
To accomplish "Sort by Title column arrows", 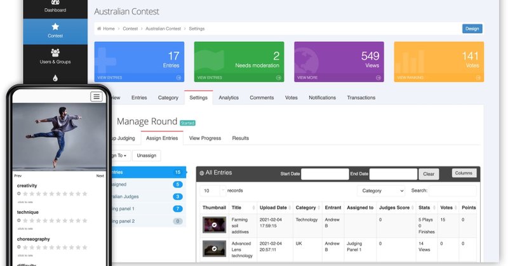I will 253,208.
